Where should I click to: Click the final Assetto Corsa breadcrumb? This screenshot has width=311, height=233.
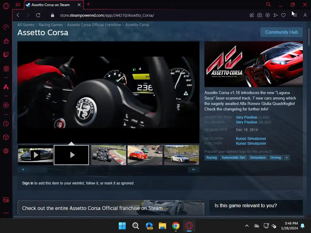tap(137, 25)
